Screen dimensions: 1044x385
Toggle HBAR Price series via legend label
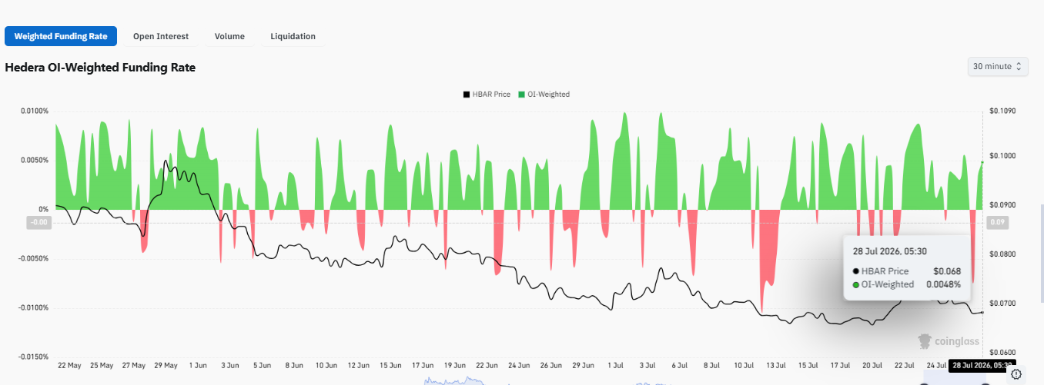(x=490, y=95)
